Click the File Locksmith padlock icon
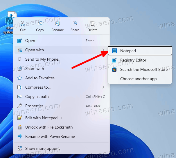The height and width of the screenshot is (158, 176). [x=20, y=127]
